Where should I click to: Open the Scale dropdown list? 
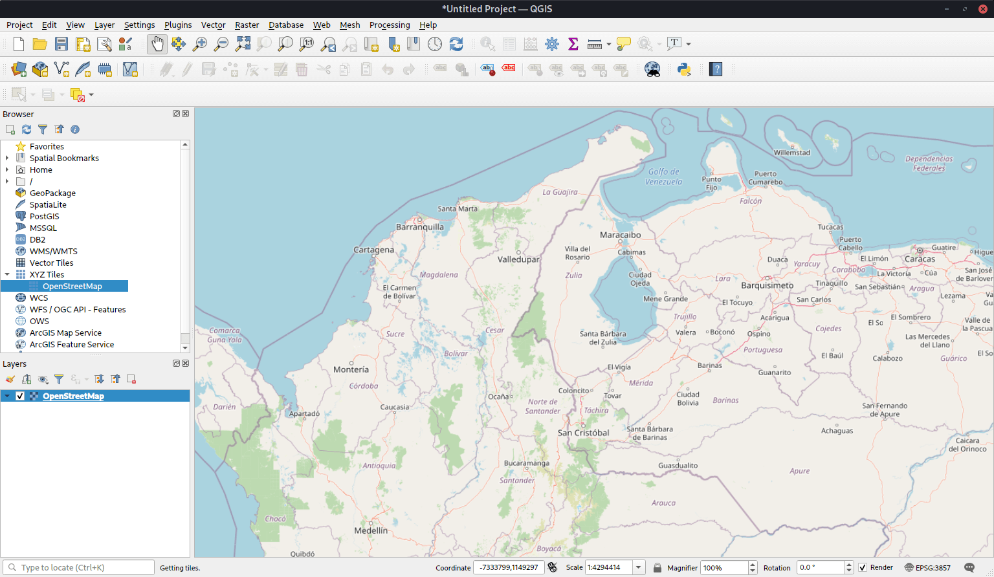point(639,567)
